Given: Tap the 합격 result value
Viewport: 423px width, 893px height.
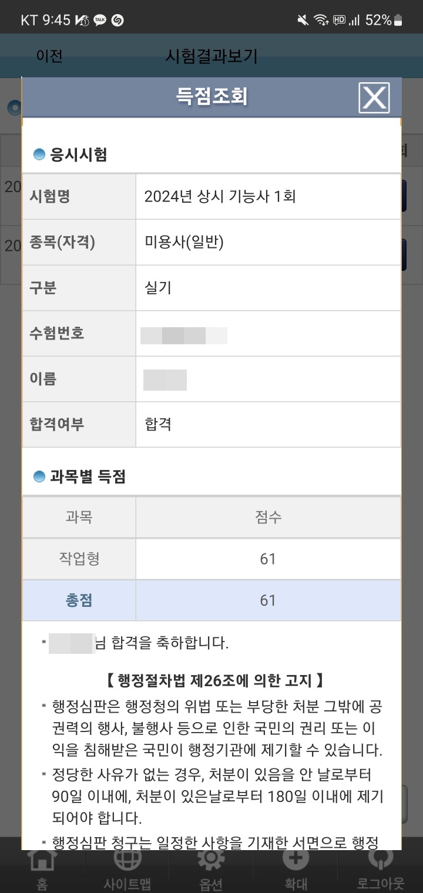Looking at the screenshot, I should (158, 424).
